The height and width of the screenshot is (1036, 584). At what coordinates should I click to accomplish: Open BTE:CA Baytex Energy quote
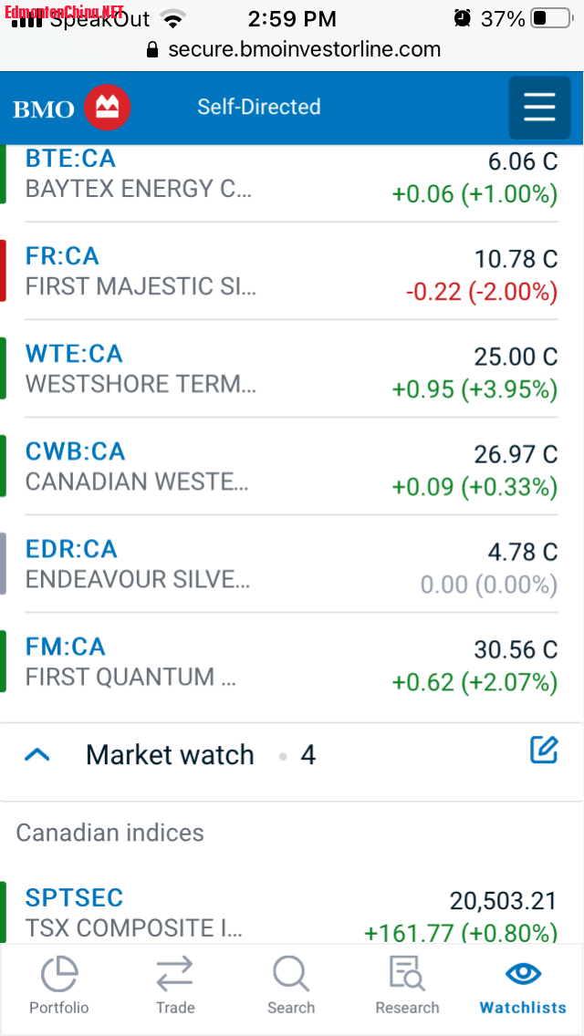click(71, 159)
